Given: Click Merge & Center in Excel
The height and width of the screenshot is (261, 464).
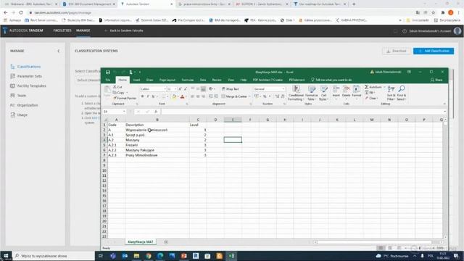Looking at the screenshot, I should click(x=234, y=96).
